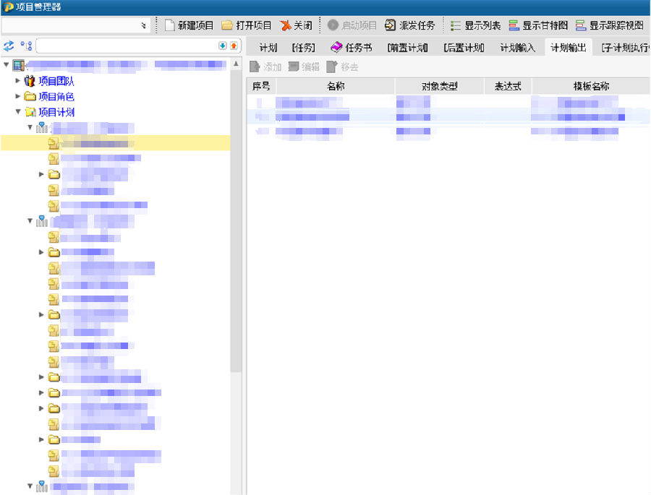Click the 启动项目 start icon
The width and height of the screenshot is (651, 495).
pos(333,25)
